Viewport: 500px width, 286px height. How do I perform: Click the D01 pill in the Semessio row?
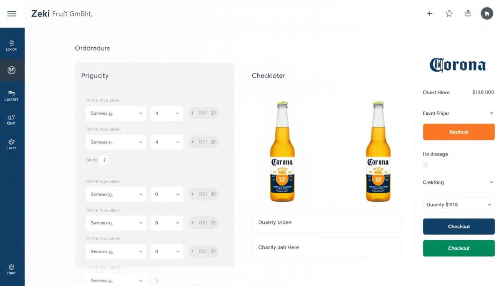coord(204,142)
